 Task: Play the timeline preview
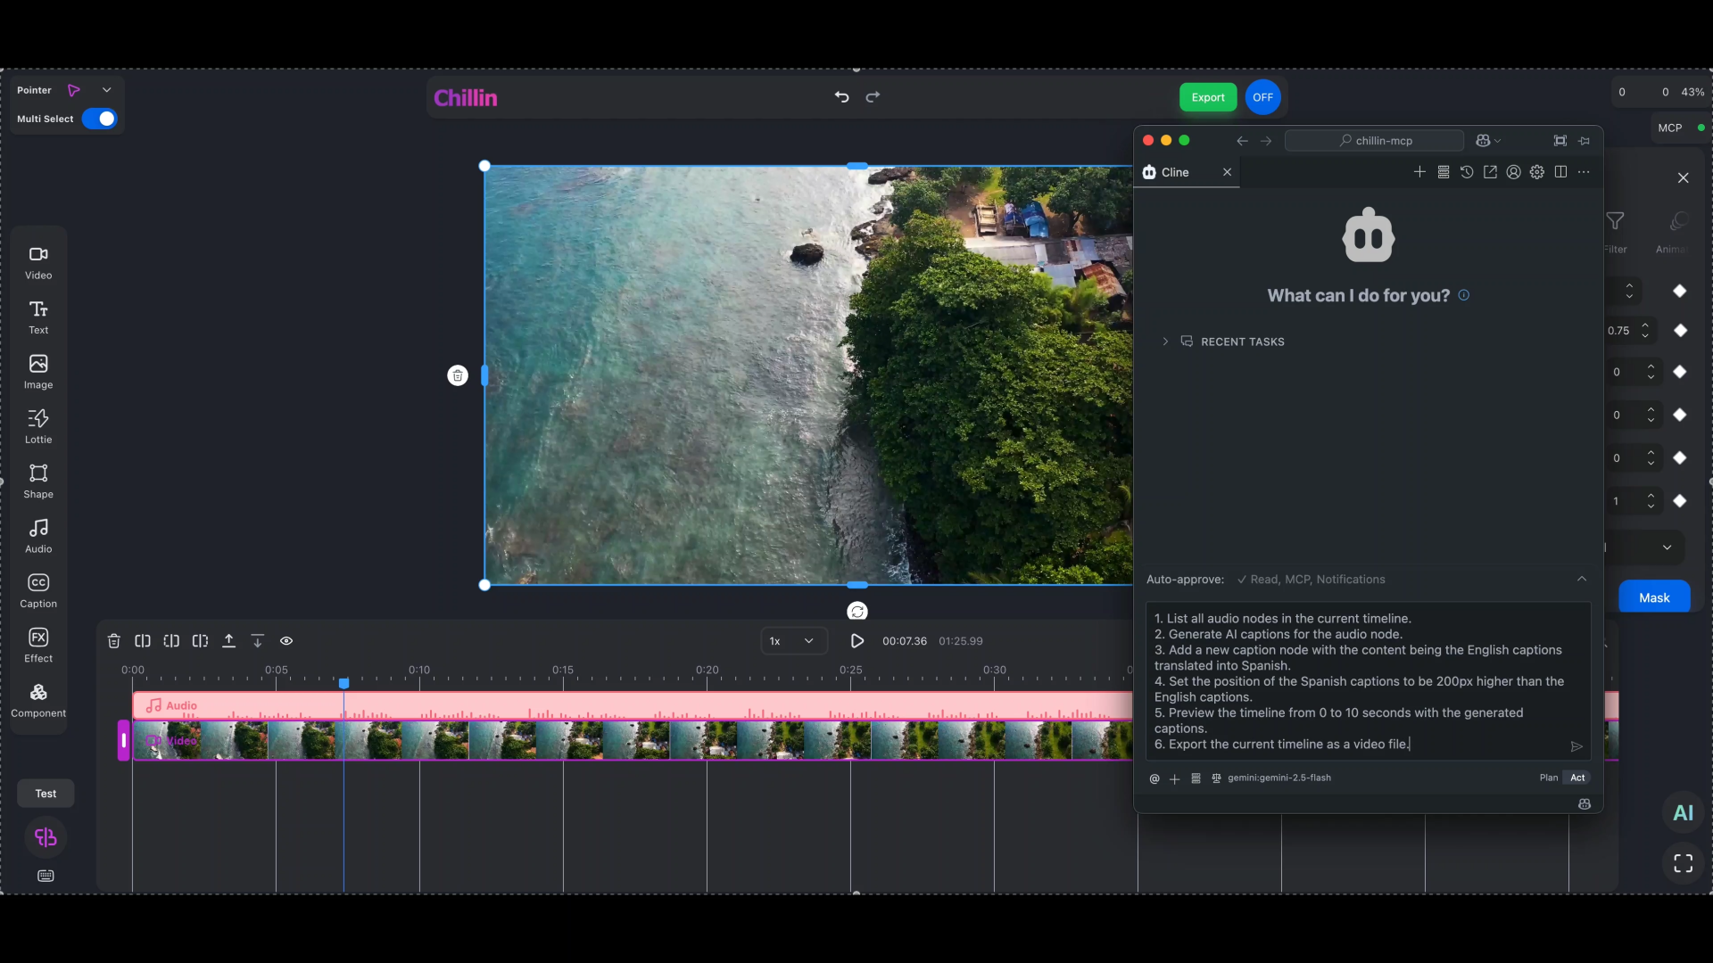(857, 641)
